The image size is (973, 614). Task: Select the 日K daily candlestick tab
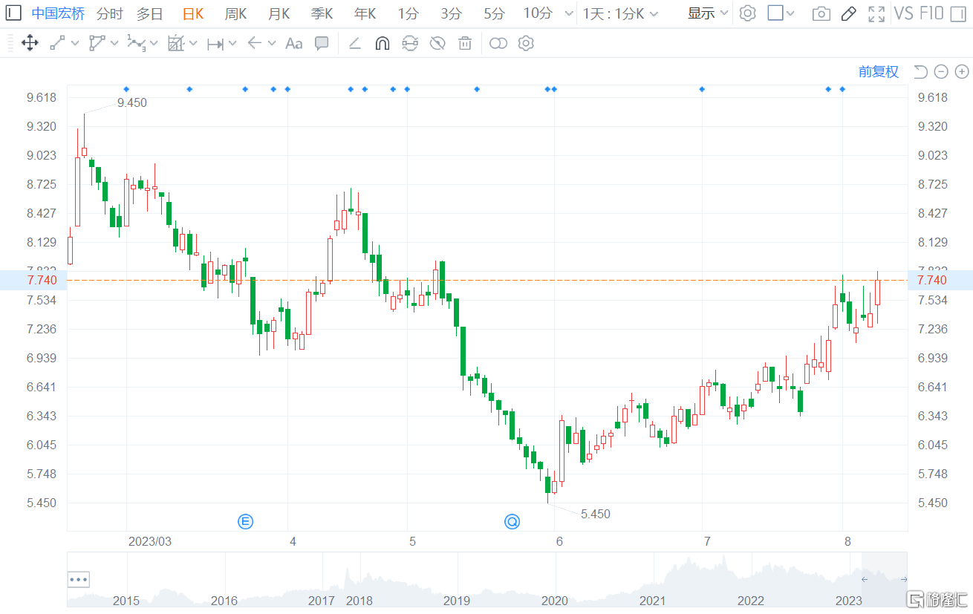coord(192,13)
